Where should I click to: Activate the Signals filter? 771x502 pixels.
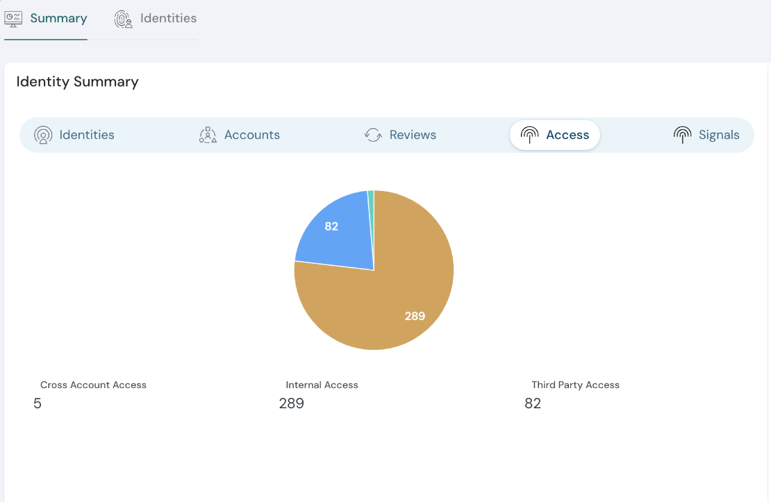[707, 135]
